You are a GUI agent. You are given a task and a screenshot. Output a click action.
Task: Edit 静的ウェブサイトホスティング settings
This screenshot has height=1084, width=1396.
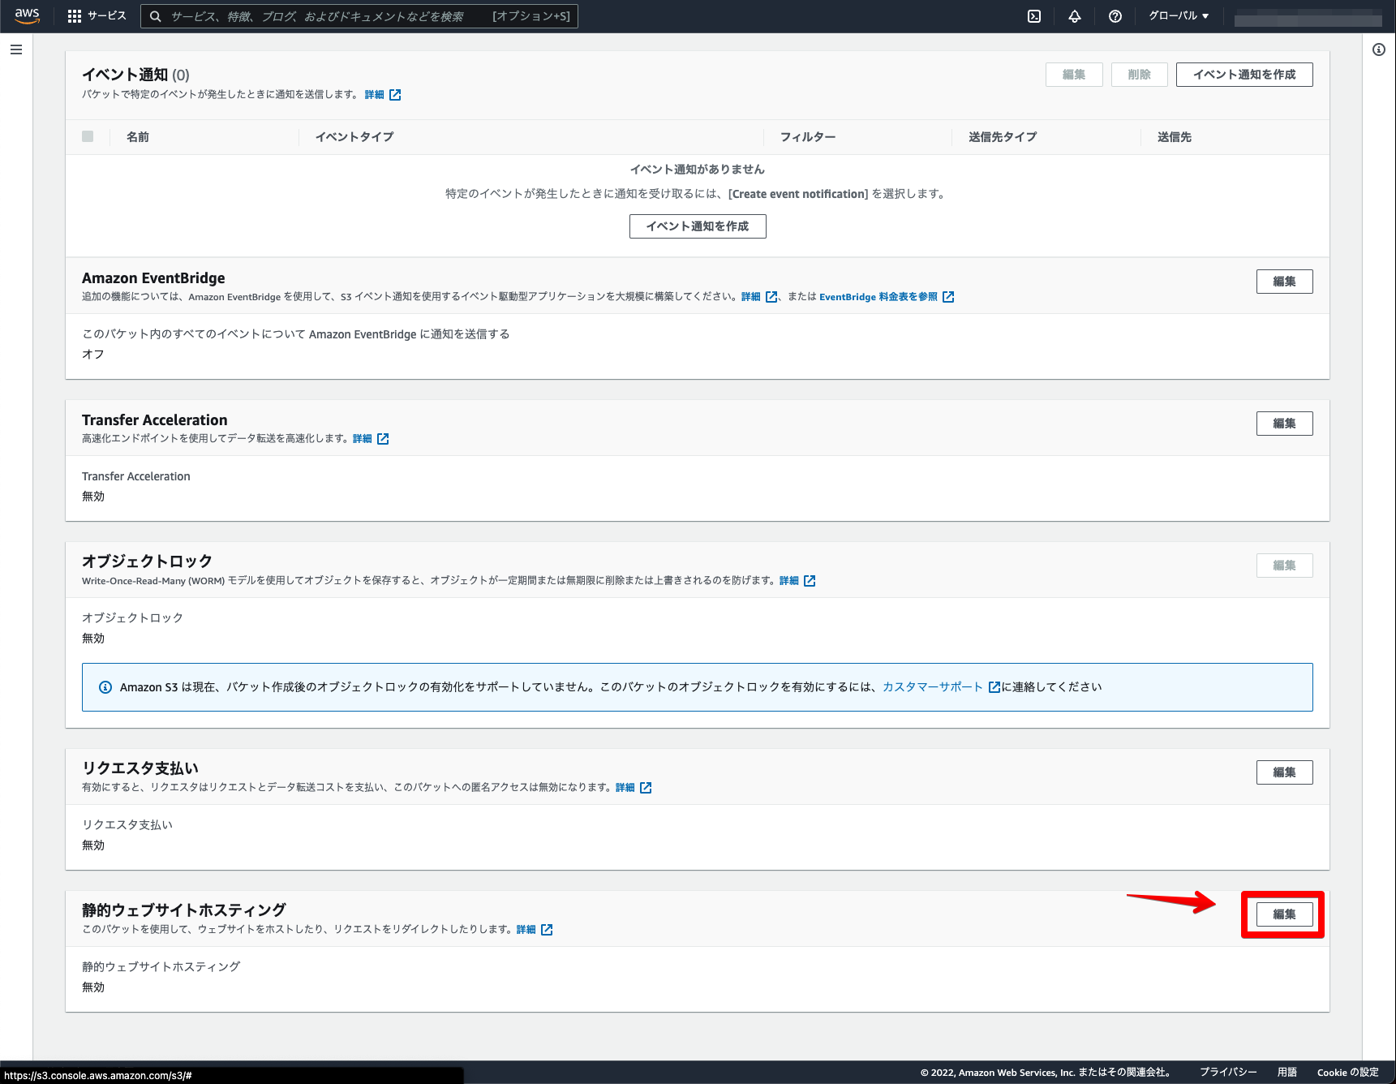pos(1284,914)
